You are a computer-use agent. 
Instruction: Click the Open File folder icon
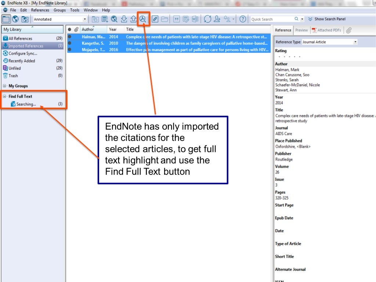164,19
